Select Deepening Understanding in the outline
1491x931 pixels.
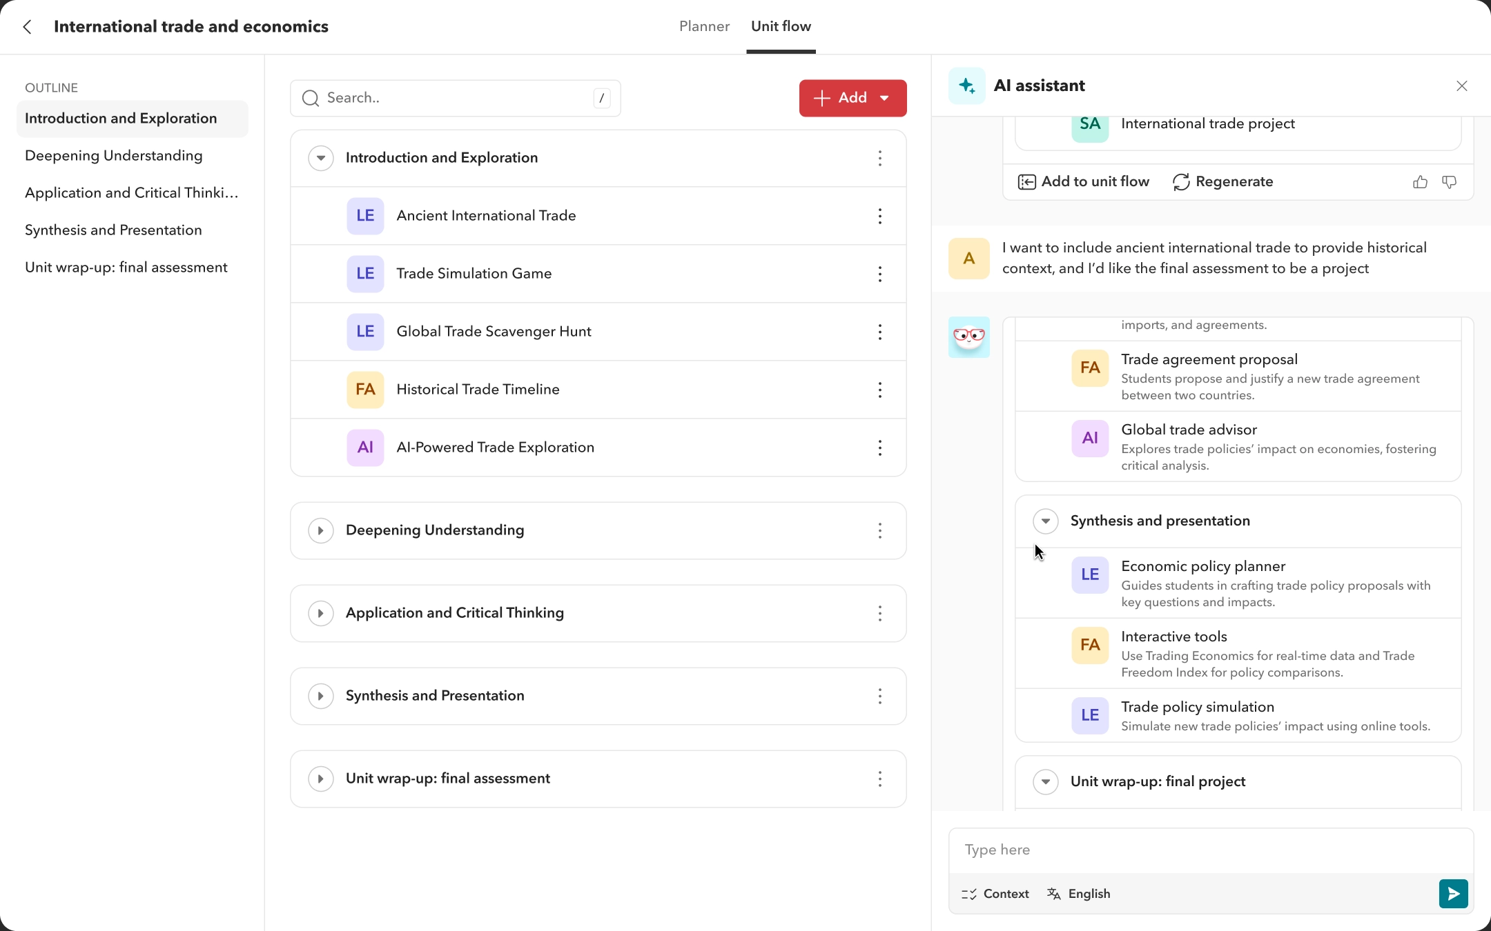tap(132, 156)
